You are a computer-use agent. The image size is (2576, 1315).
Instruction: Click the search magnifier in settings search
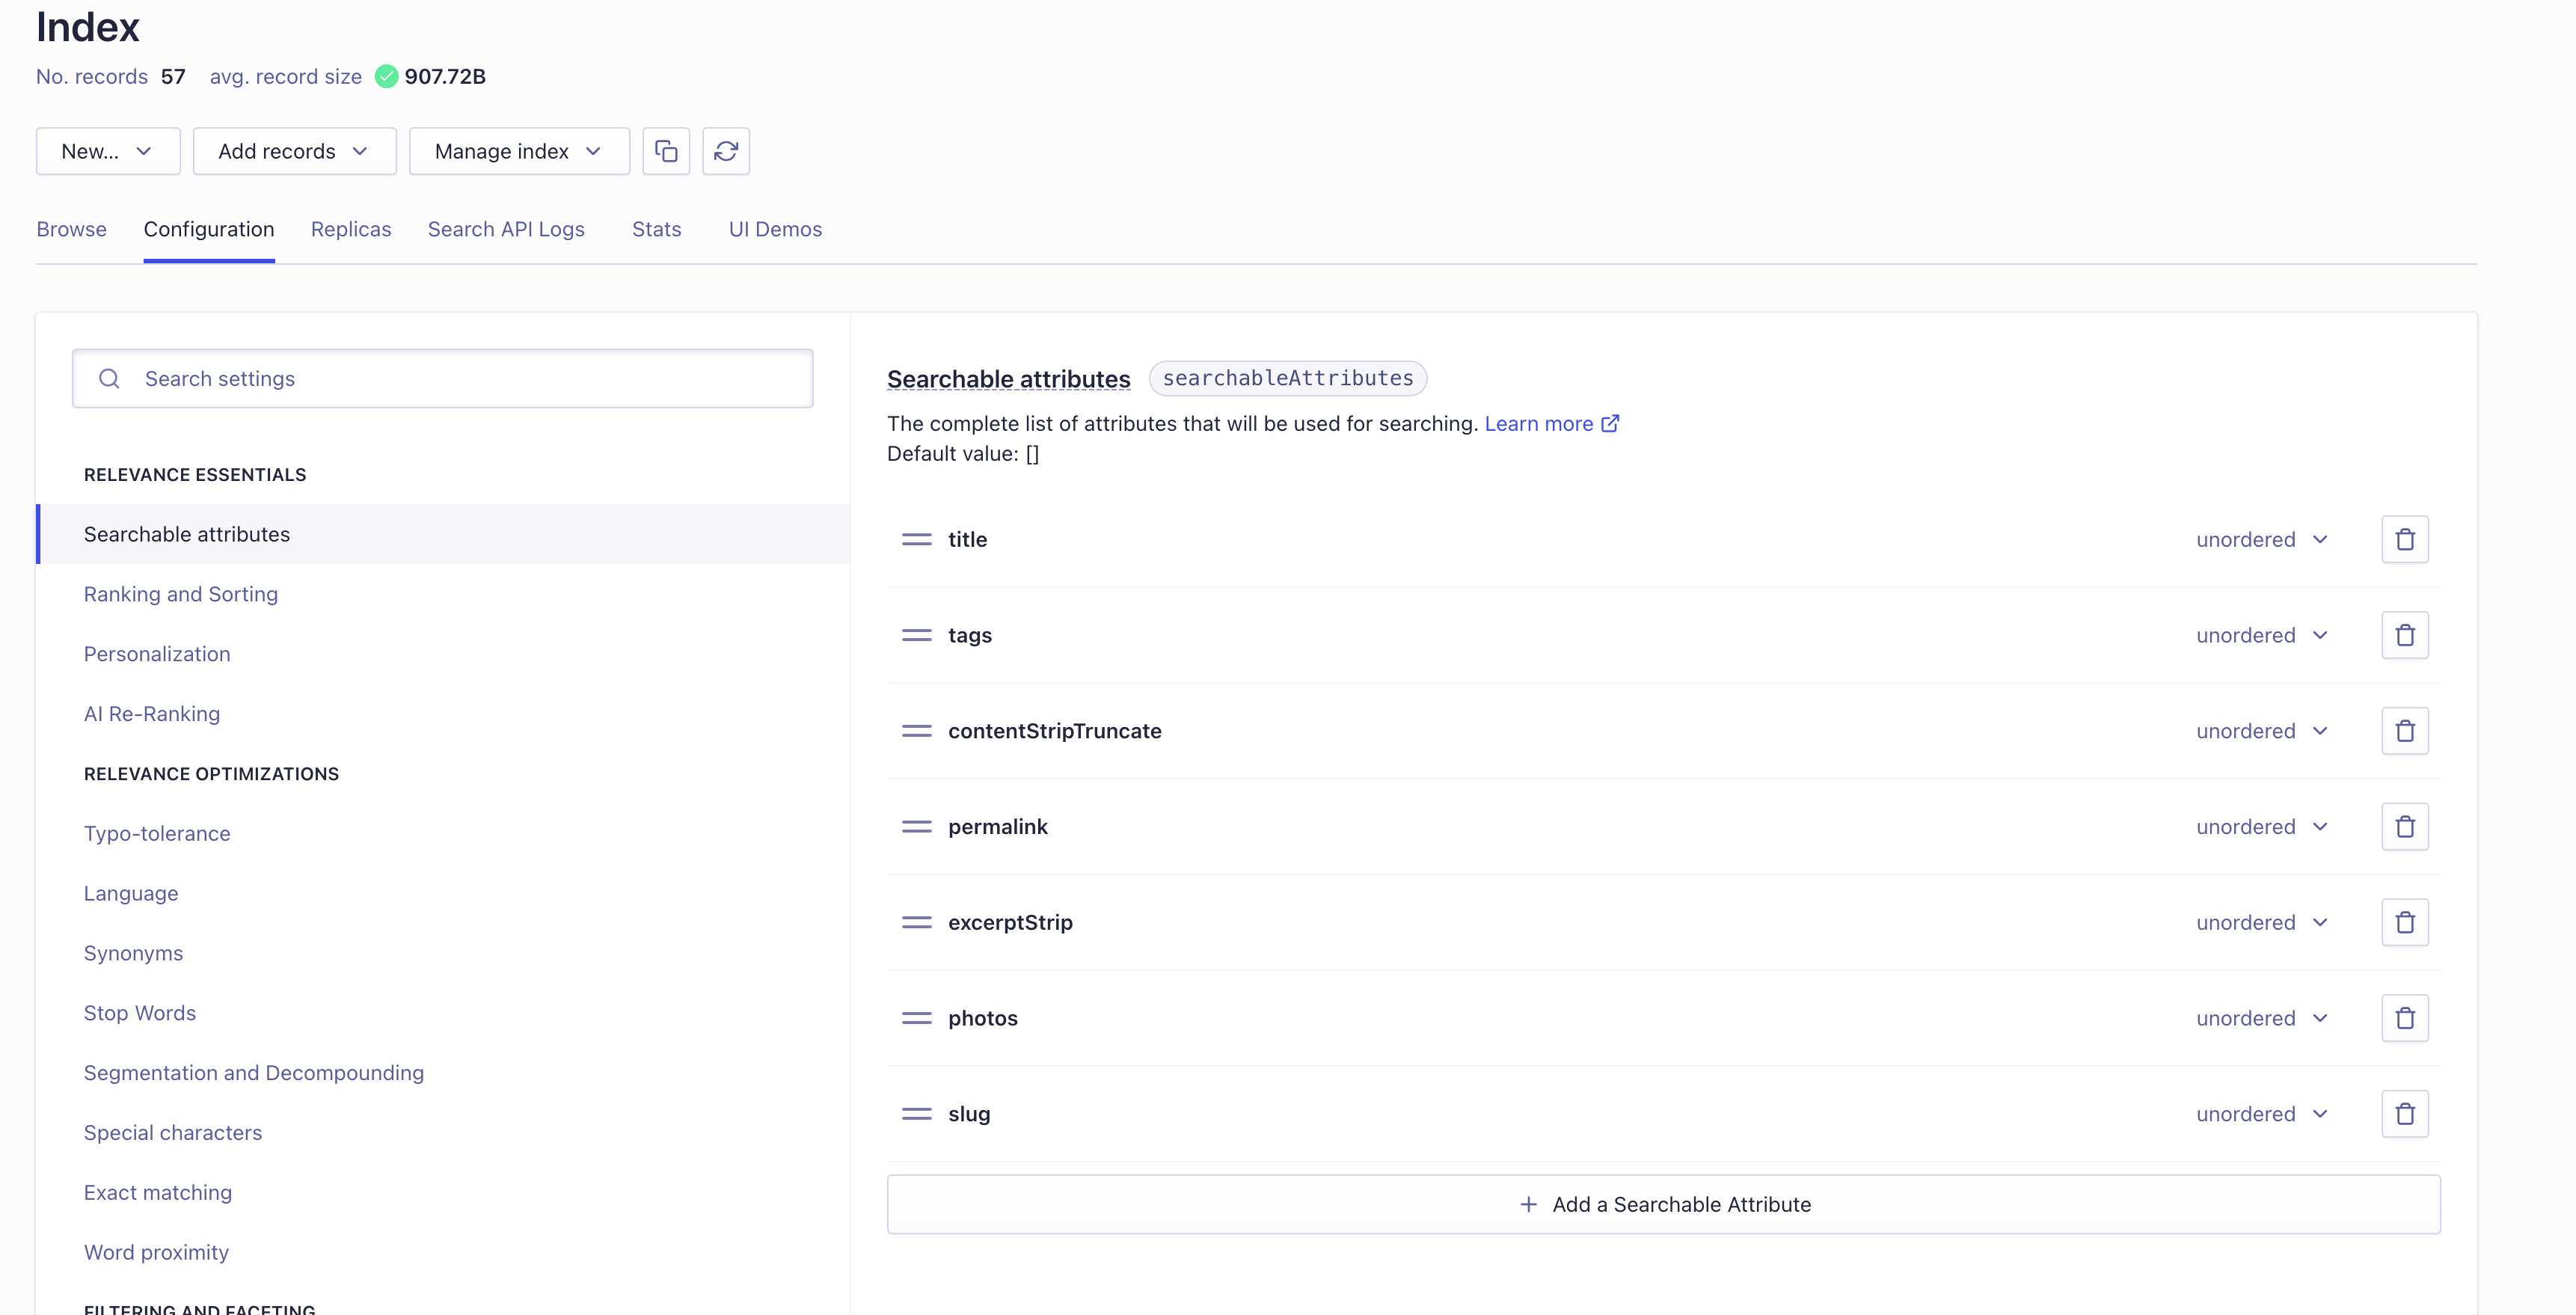(109, 378)
